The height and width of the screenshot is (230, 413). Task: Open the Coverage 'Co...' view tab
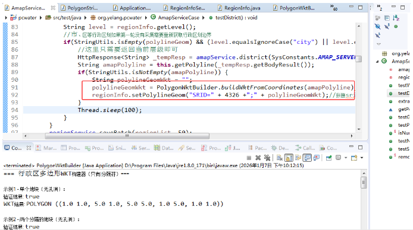click(x=328, y=148)
